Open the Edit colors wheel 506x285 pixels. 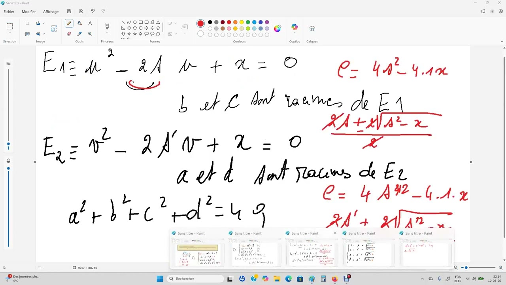pos(277,28)
